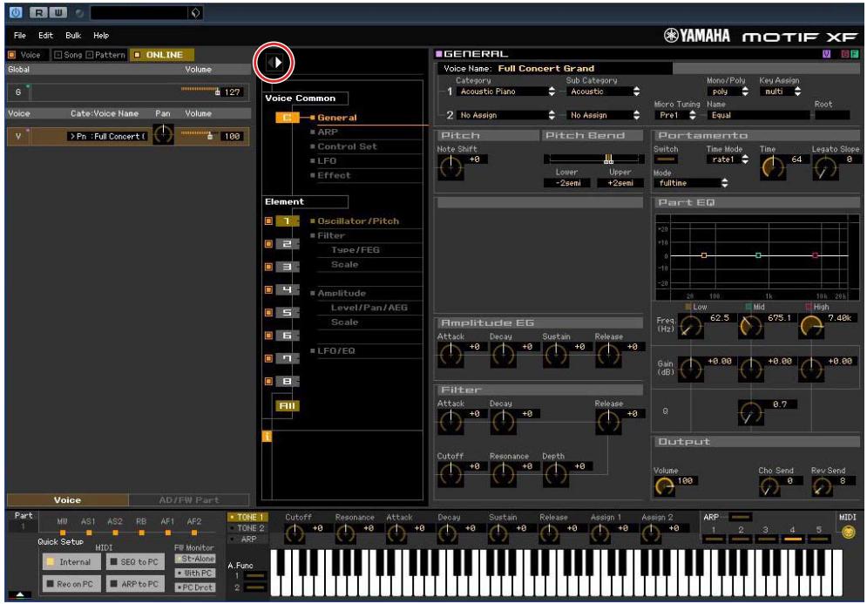
Task: Open the Mono/Poly dropdown
Action: [728, 92]
